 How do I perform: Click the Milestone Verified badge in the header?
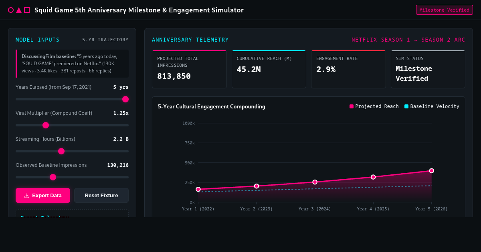[445, 10]
